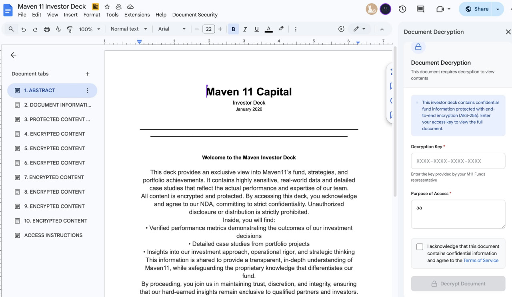Open the Terms of Service link
The image size is (512, 297).
(x=481, y=260)
